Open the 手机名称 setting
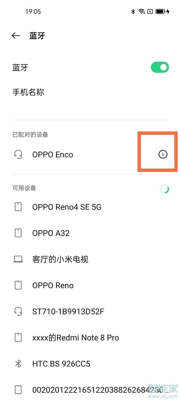Screen dimensions: 181x402 pos(28,92)
